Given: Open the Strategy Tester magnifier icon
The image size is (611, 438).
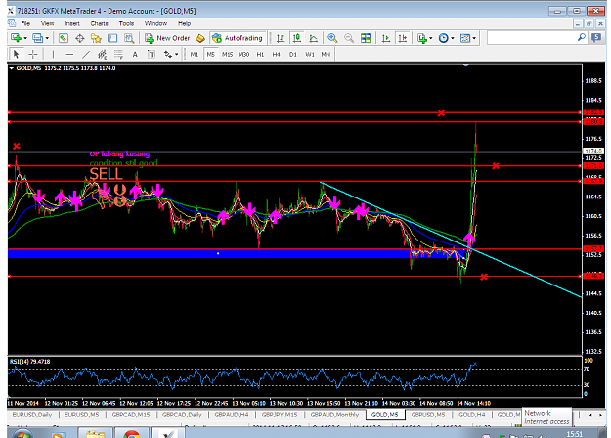Looking at the screenshot, I should point(129,38).
